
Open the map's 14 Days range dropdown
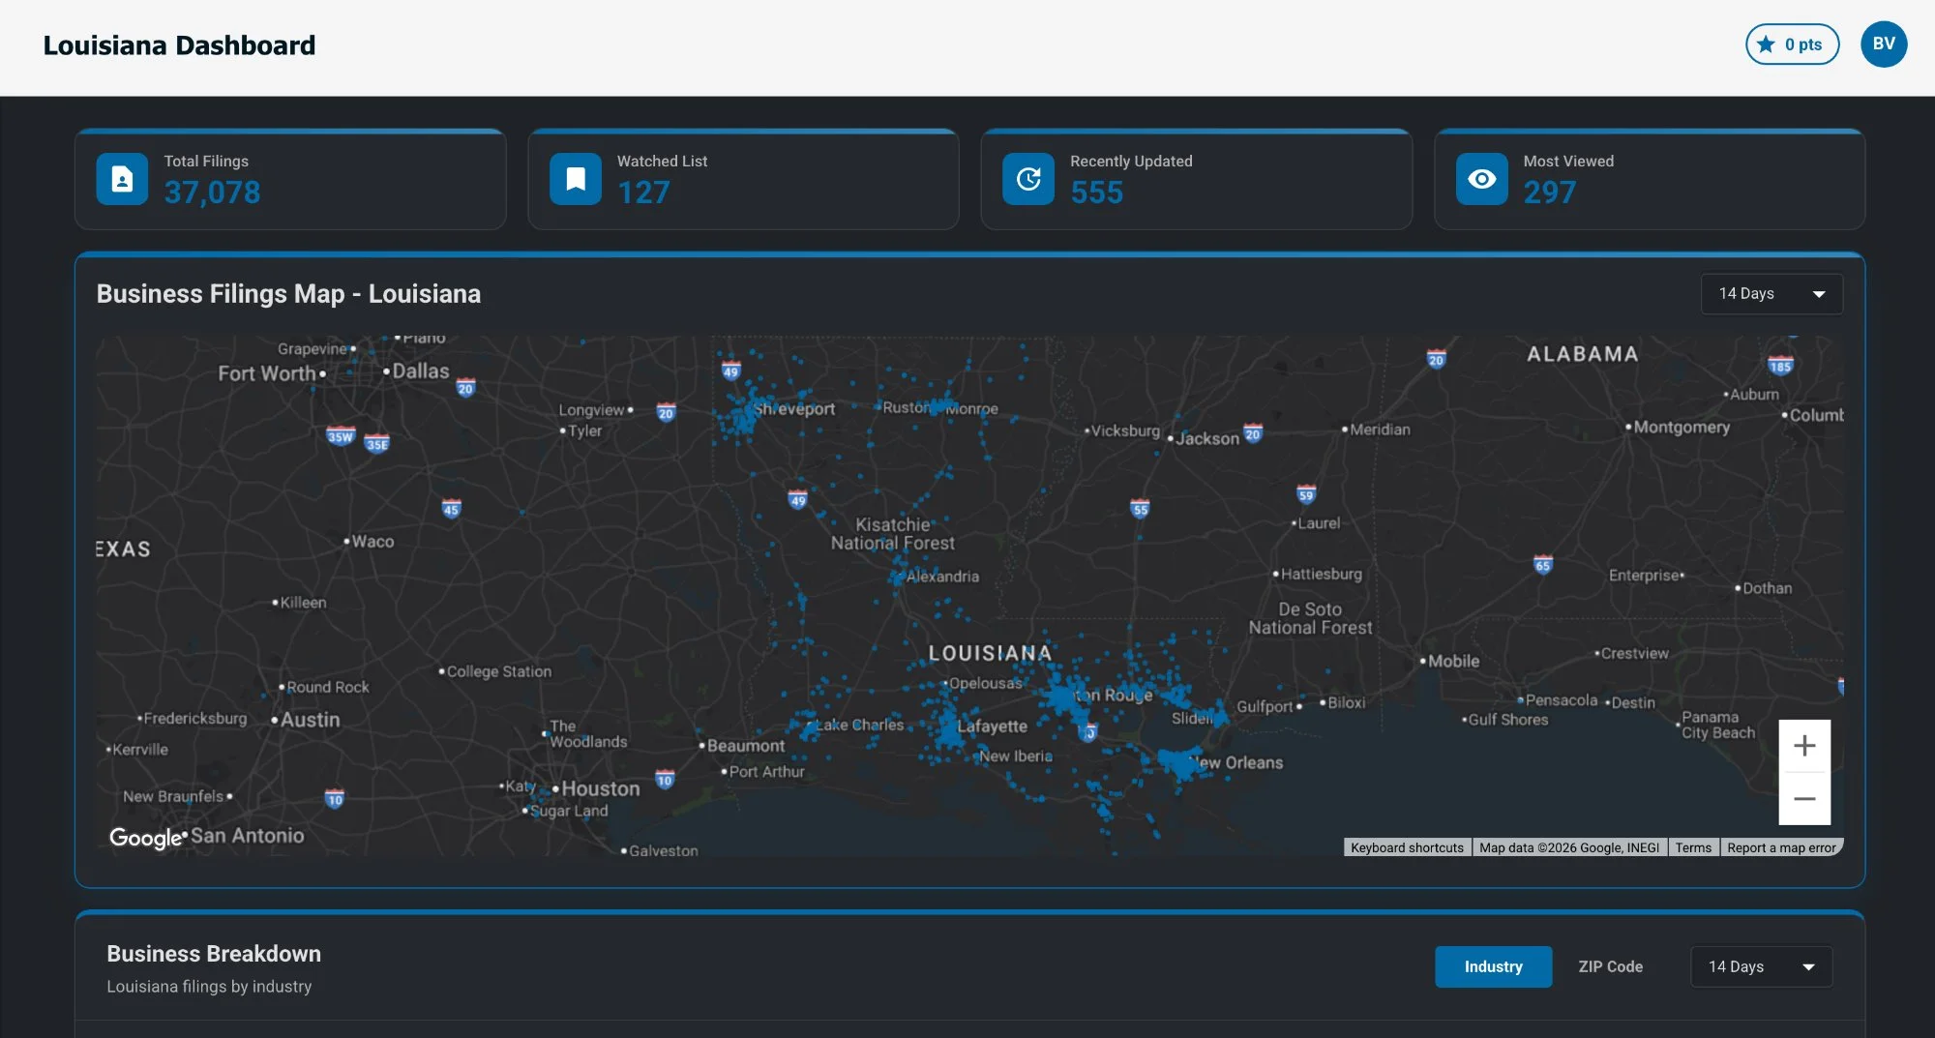1771,294
